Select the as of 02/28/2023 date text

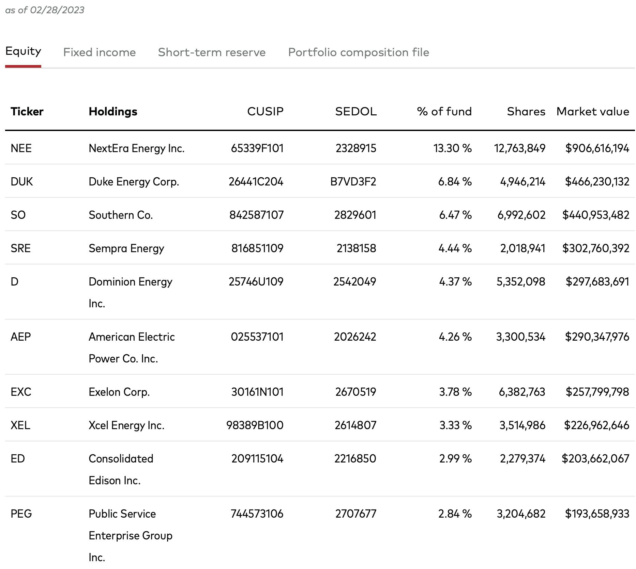click(x=45, y=10)
